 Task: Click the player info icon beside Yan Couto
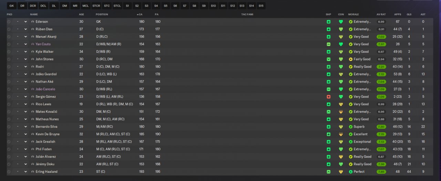pos(33,44)
